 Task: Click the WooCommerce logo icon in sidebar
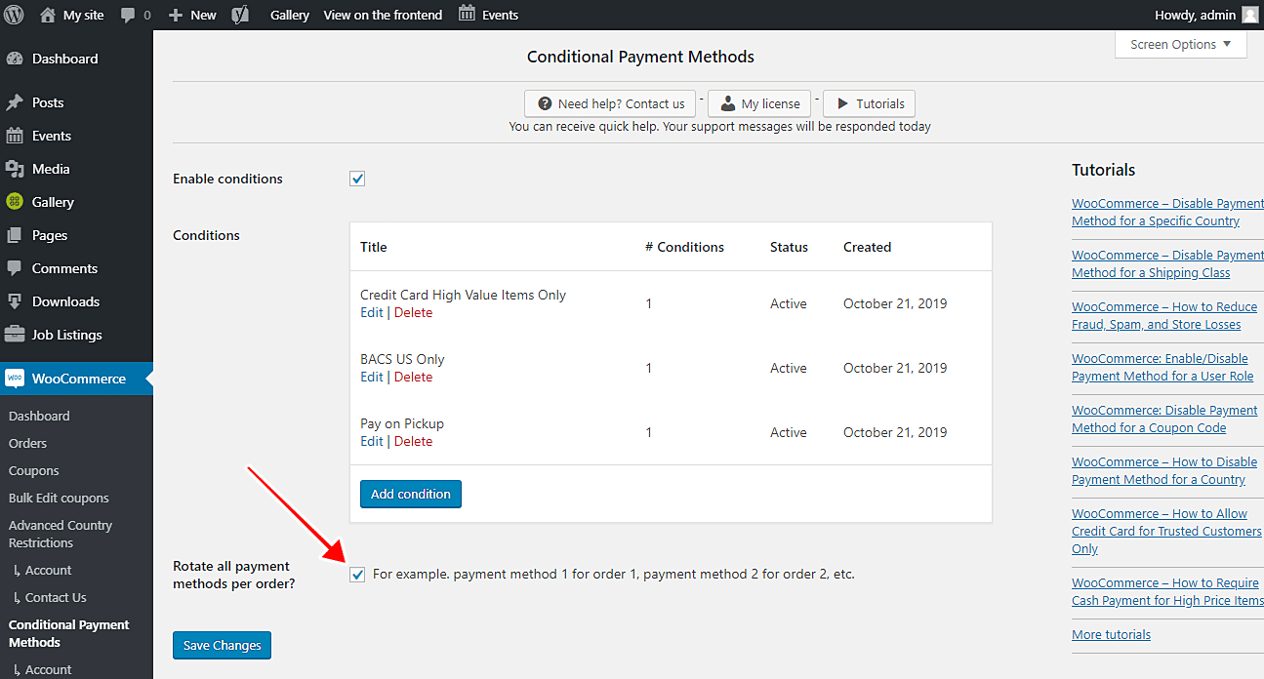15,379
